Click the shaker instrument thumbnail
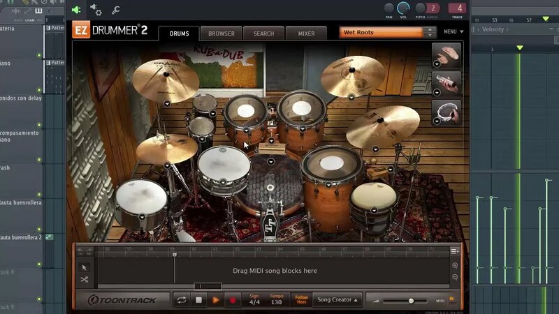 (447, 84)
